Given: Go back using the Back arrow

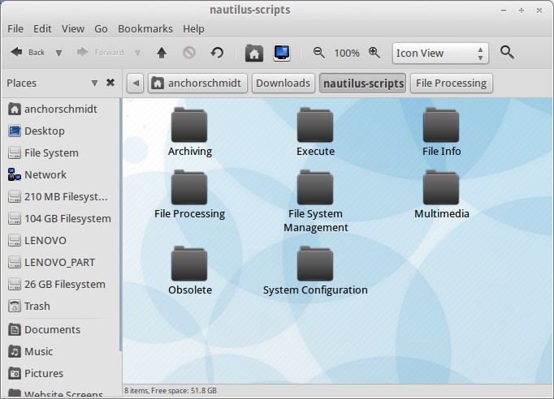Looking at the screenshot, I should tap(28, 53).
